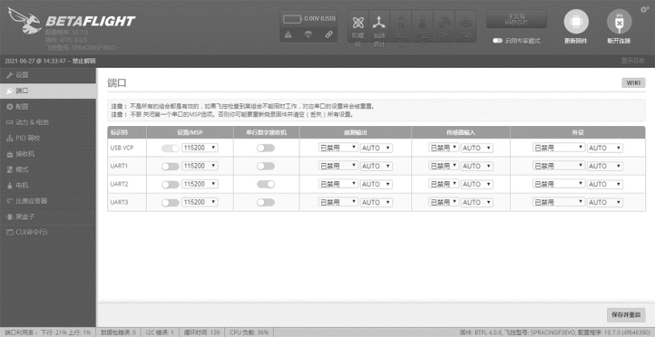
Task: Click the 断开连接 USB icon
Action: pyautogui.click(x=619, y=22)
